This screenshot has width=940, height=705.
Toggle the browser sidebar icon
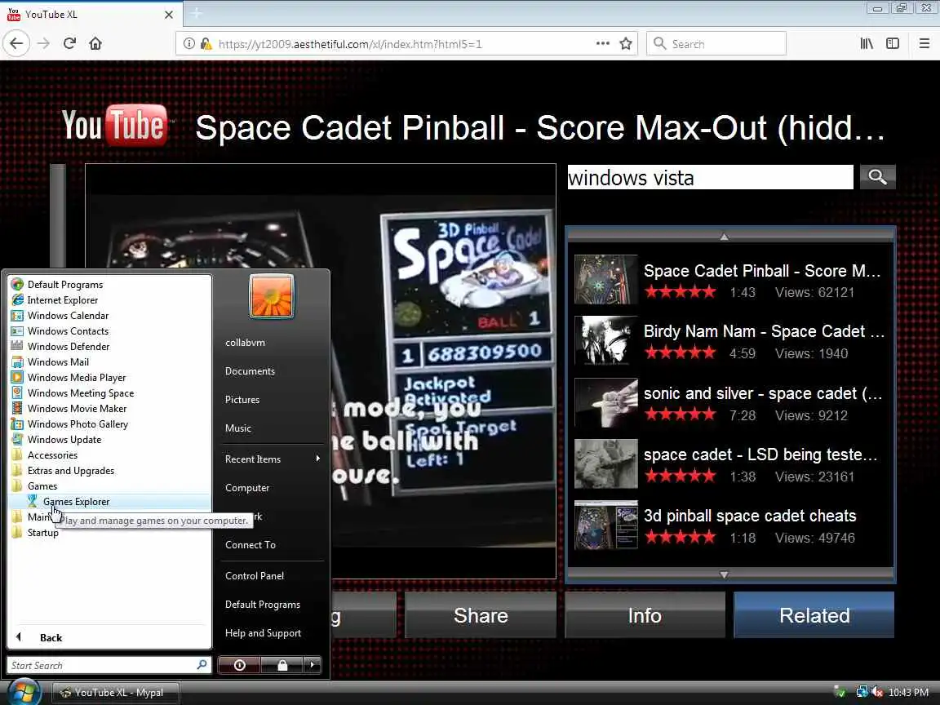click(x=893, y=43)
